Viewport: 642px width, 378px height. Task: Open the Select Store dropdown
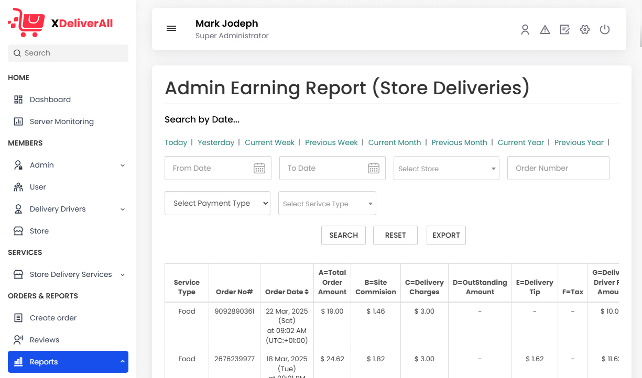coord(447,168)
